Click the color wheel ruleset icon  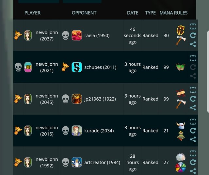point(181,167)
